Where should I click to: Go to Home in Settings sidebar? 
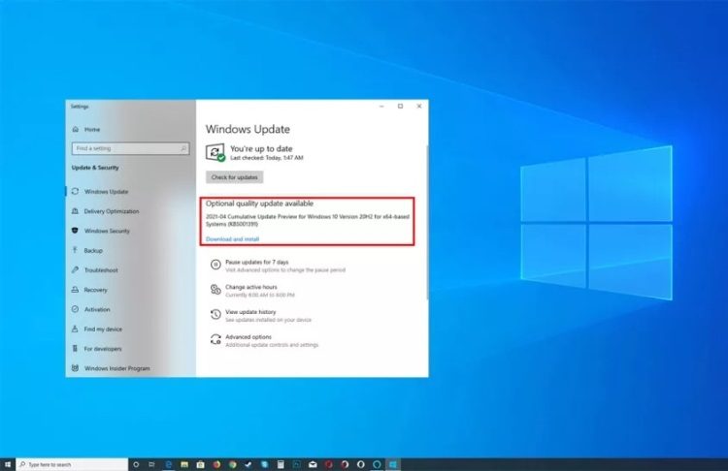tap(91, 129)
